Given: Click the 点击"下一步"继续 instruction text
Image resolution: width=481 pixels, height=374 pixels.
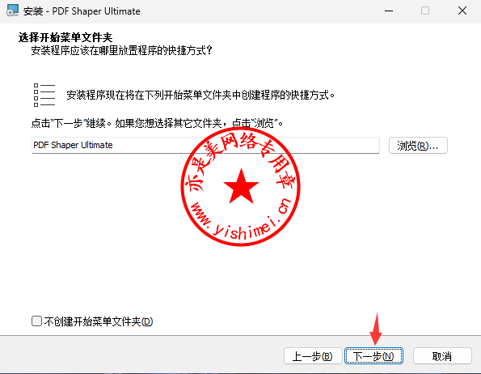Looking at the screenshot, I should click(x=69, y=123).
